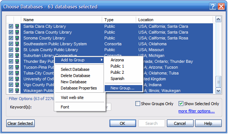Click the vertical scrollbar thumb
The height and width of the screenshot is (134, 228).
click(x=218, y=82)
